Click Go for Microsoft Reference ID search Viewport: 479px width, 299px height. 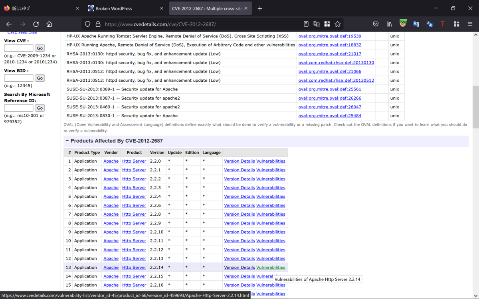click(40, 108)
